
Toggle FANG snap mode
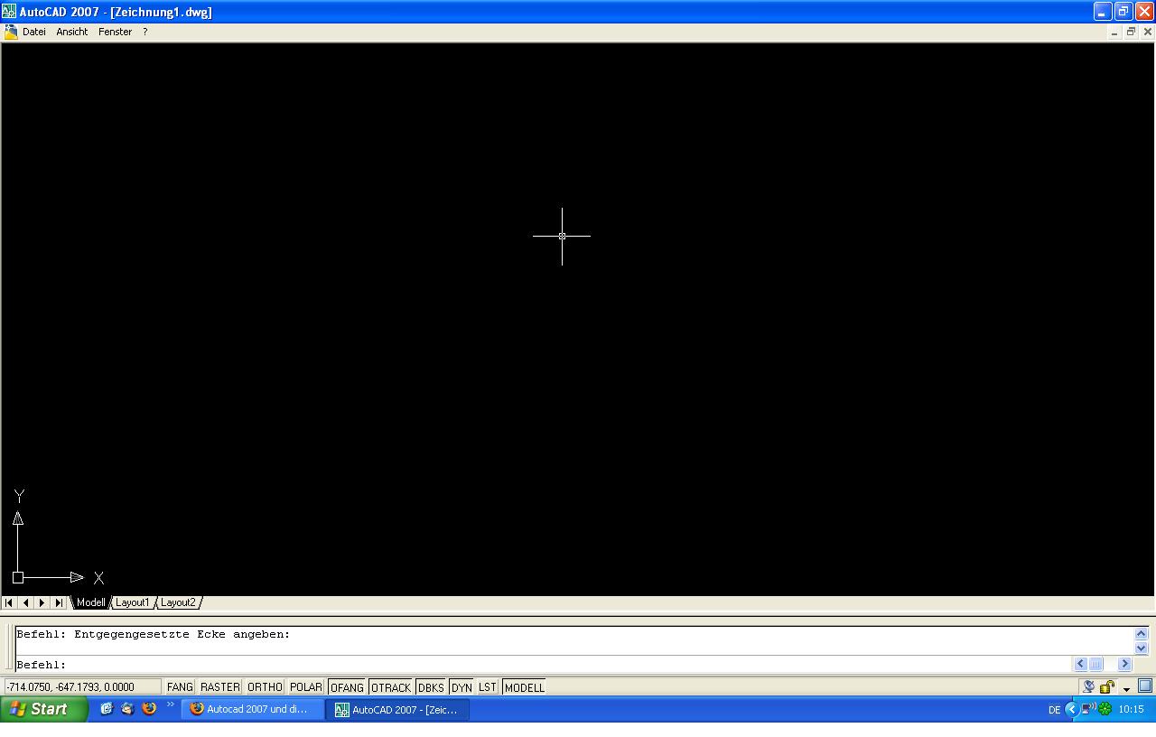pyautogui.click(x=180, y=687)
